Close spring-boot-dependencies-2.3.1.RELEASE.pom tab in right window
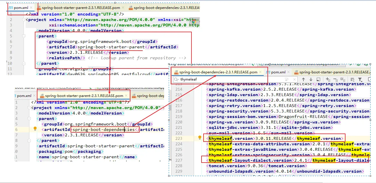The height and width of the screenshot is (183, 376). pyautogui.click(x=260, y=72)
